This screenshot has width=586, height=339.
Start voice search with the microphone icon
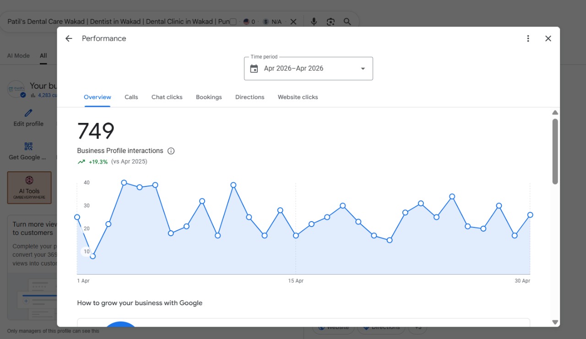[314, 21]
